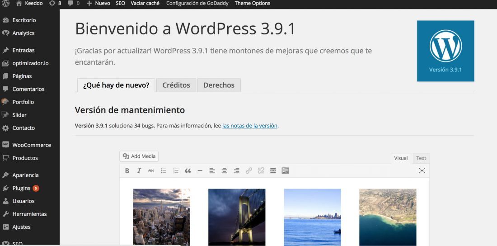
Task: Switch editor to Visual tab
Action: tap(401, 158)
